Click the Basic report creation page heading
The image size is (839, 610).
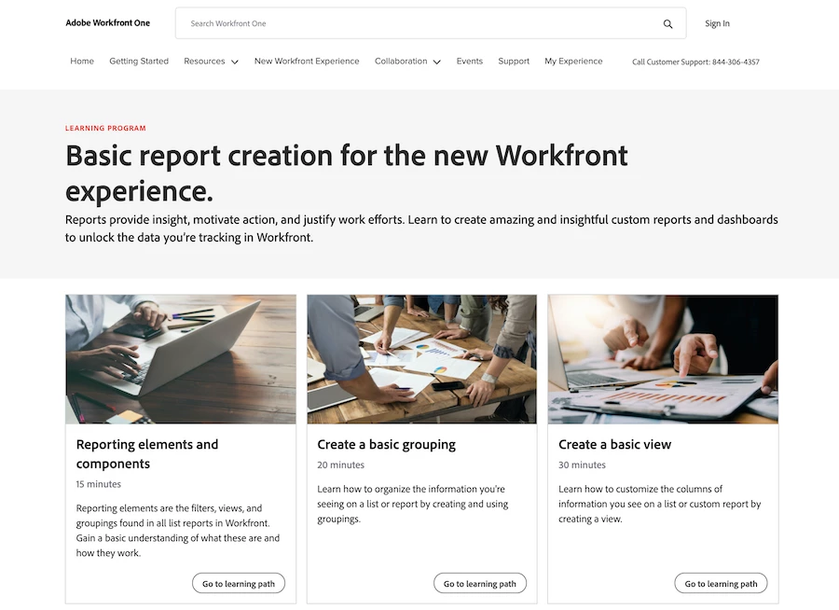(x=346, y=173)
